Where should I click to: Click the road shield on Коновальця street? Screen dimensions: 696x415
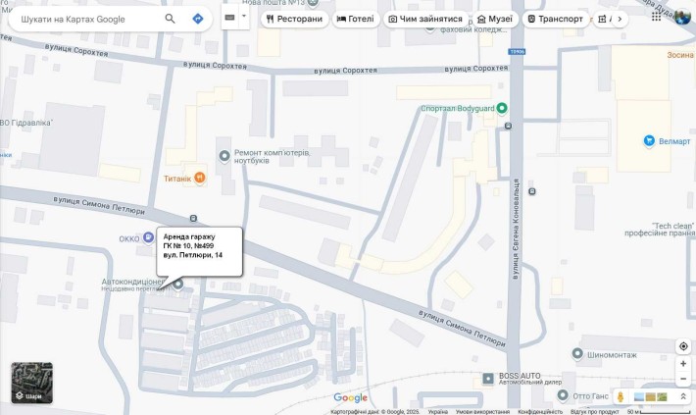click(517, 52)
